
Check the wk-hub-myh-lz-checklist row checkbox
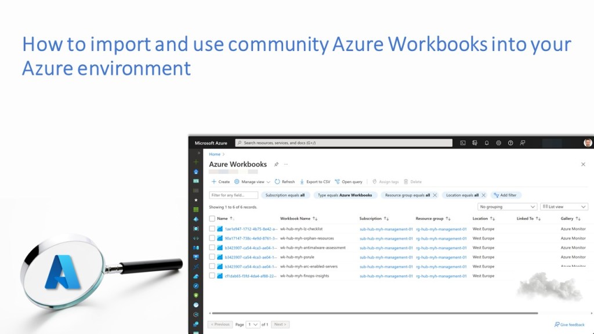point(212,229)
